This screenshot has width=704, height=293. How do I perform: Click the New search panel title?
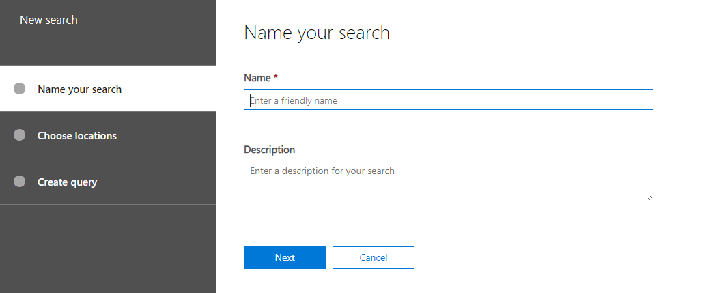tap(48, 20)
